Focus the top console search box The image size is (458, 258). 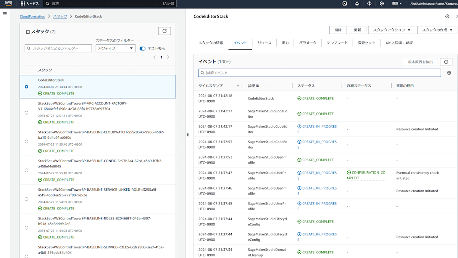(109, 3)
